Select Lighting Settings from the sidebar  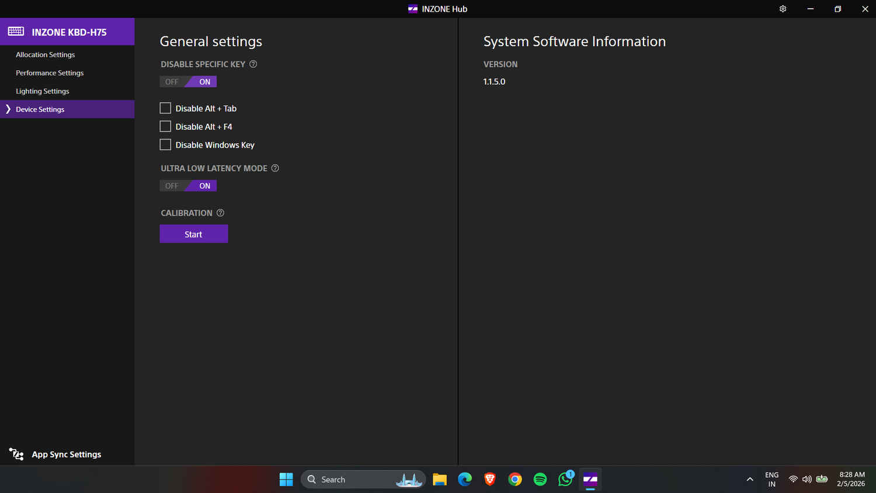tap(43, 91)
